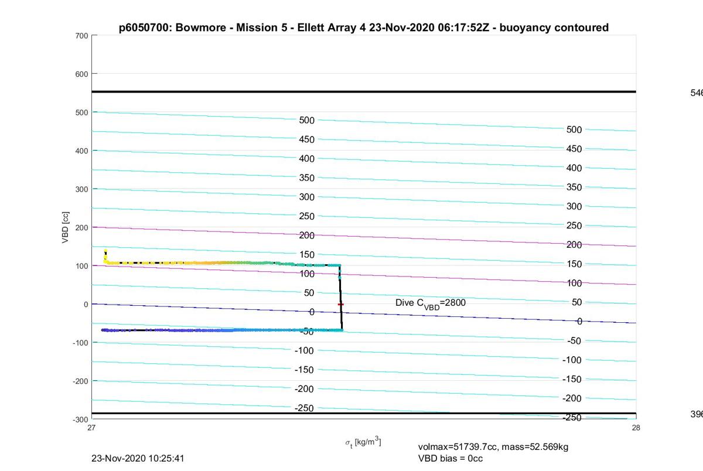Select the right-hand contour label 250
703x471 pixels.
(x=574, y=226)
